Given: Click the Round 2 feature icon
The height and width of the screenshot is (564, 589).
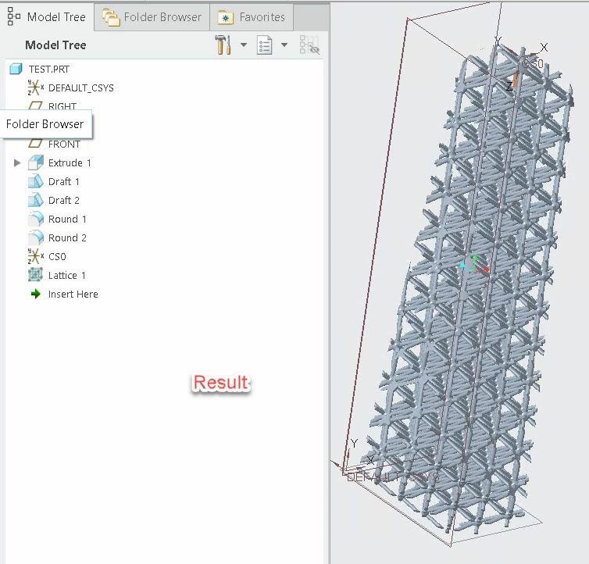Looking at the screenshot, I should click(x=36, y=237).
